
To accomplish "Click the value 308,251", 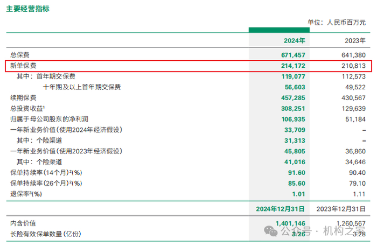I will (x=293, y=109).
